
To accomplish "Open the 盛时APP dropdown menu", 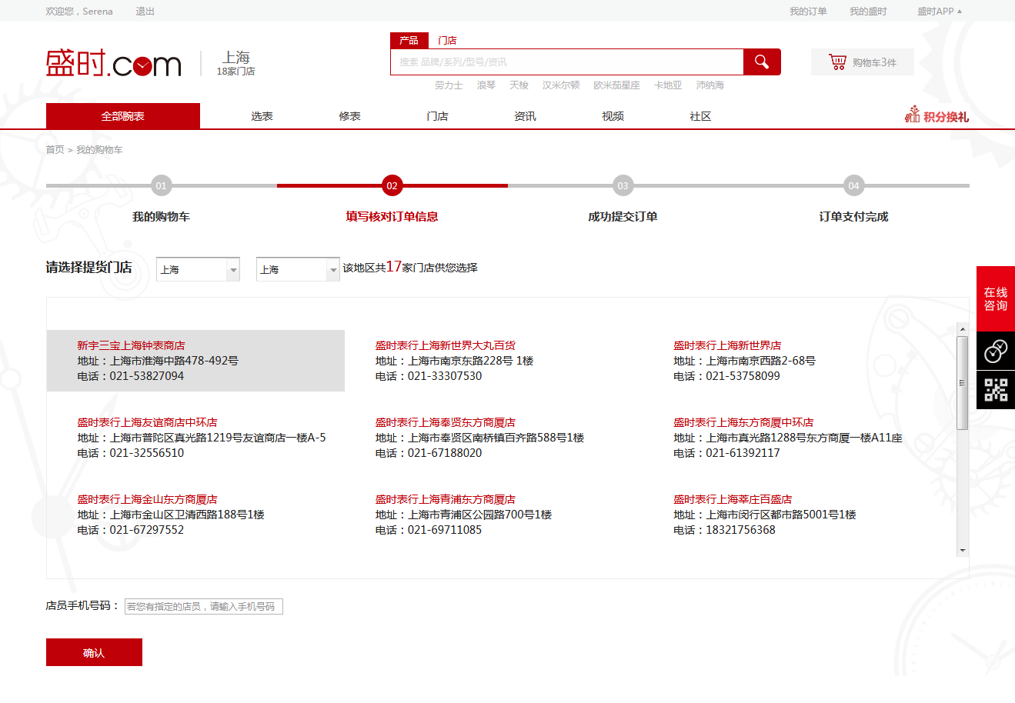I will tap(940, 12).
